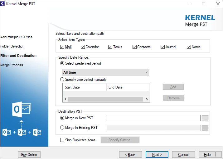
Task: Click the Add date range button
Action: (173, 87)
